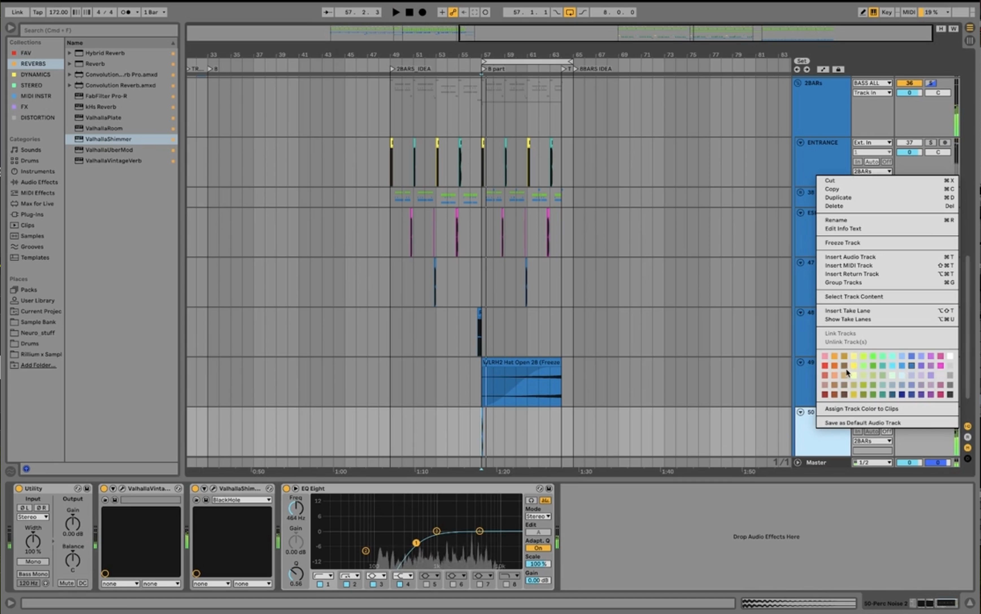Screen dimensions: 981x614
Task: Disable EQ Eight filter band 1 checkbox
Action: [319, 584]
